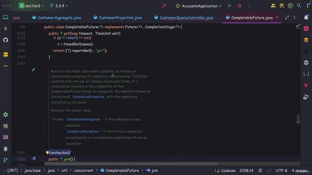
Task: Click line number 2141 in gutter
Action: pyautogui.click(x=21, y=57)
